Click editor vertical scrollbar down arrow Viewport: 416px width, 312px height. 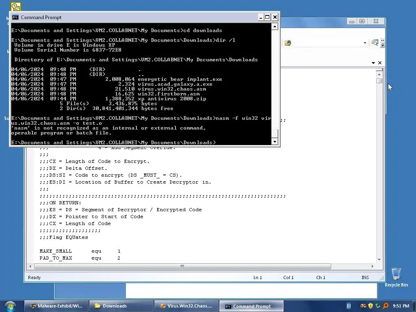[x=379, y=260]
